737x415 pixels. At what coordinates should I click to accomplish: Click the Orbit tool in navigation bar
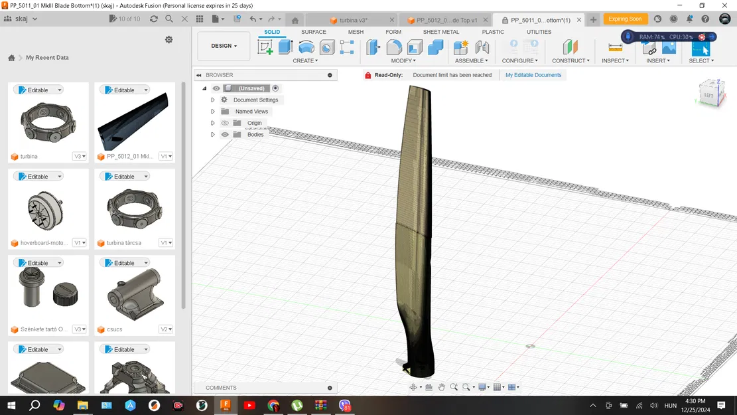(413, 386)
